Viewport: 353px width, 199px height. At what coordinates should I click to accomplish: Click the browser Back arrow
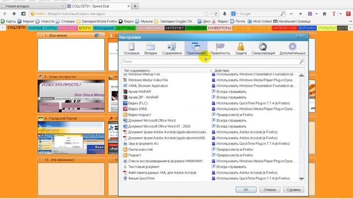pos(5,14)
